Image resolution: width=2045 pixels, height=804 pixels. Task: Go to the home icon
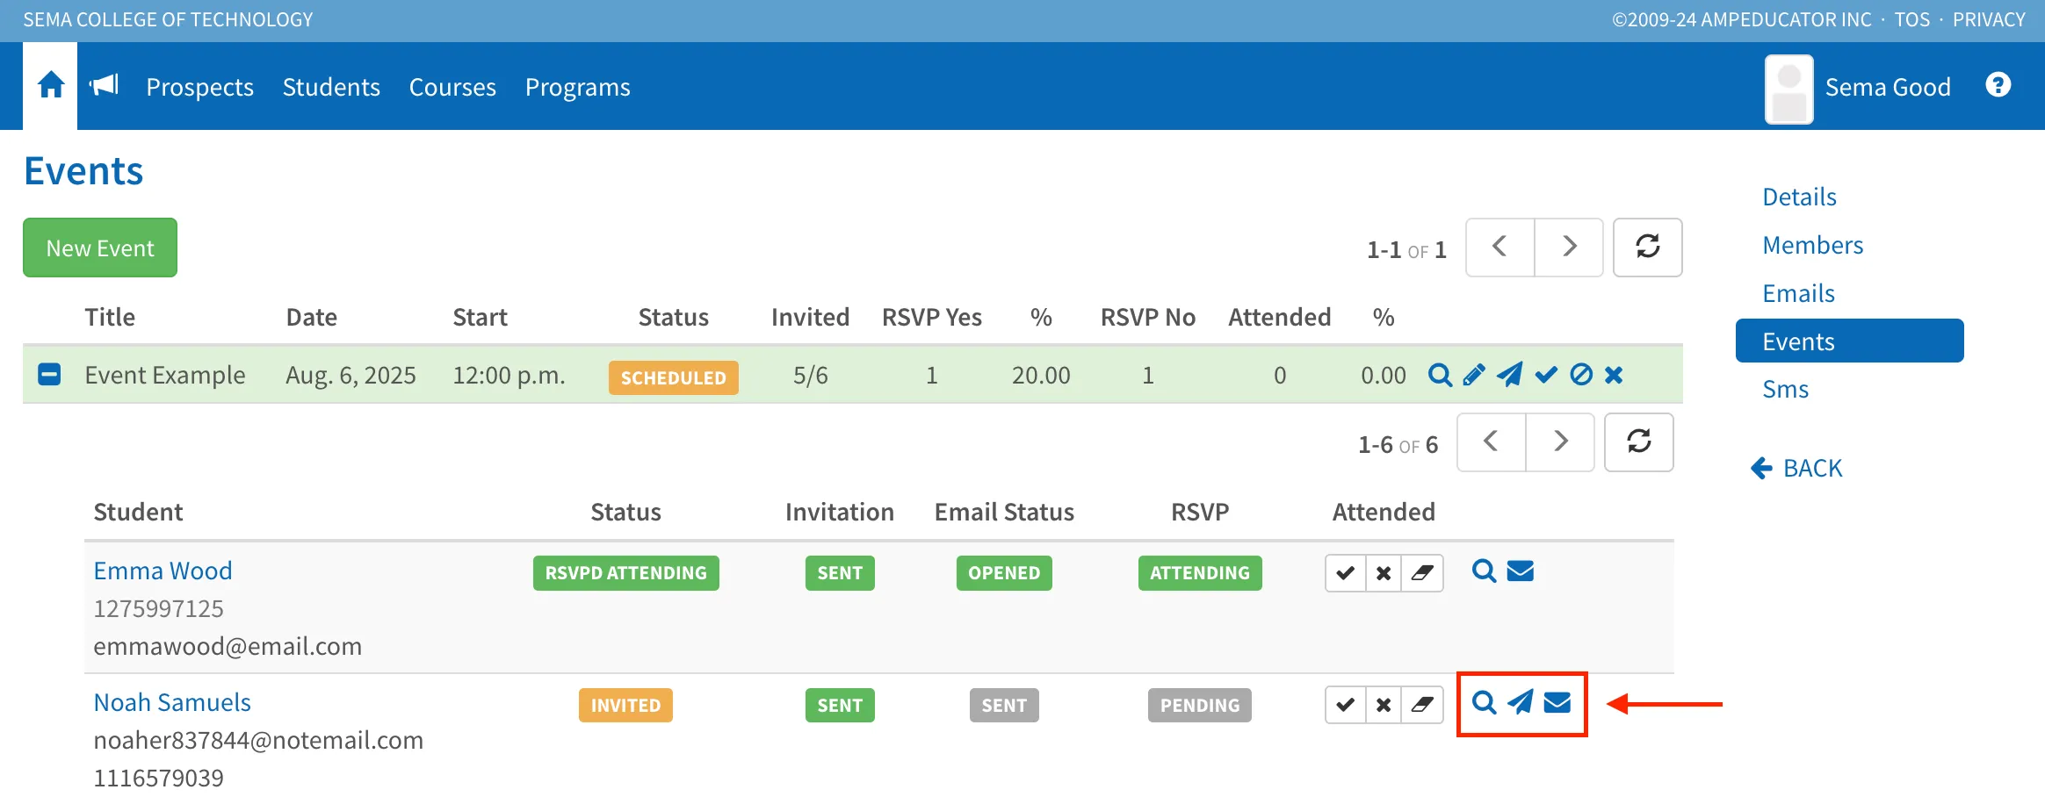[x=51, y=85]
